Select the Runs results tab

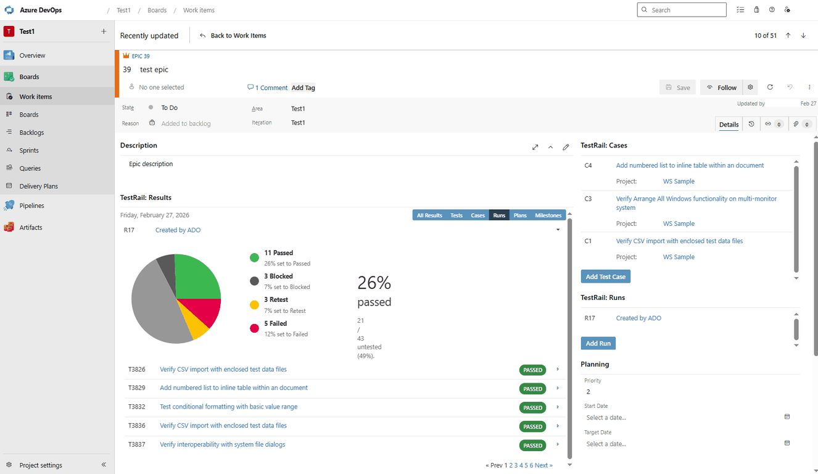pos(499,215)
